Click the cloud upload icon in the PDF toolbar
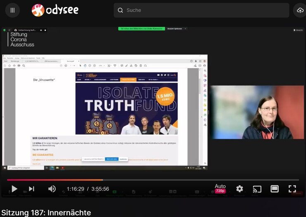 (14, 66)
